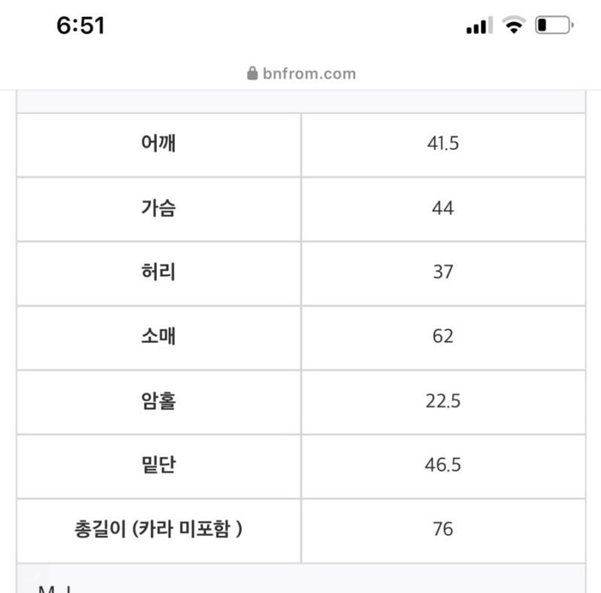This screenshot has width=601, height=593.
Task: Select the 총길이 (카라 미포함) label
Action: pos(159,529)
